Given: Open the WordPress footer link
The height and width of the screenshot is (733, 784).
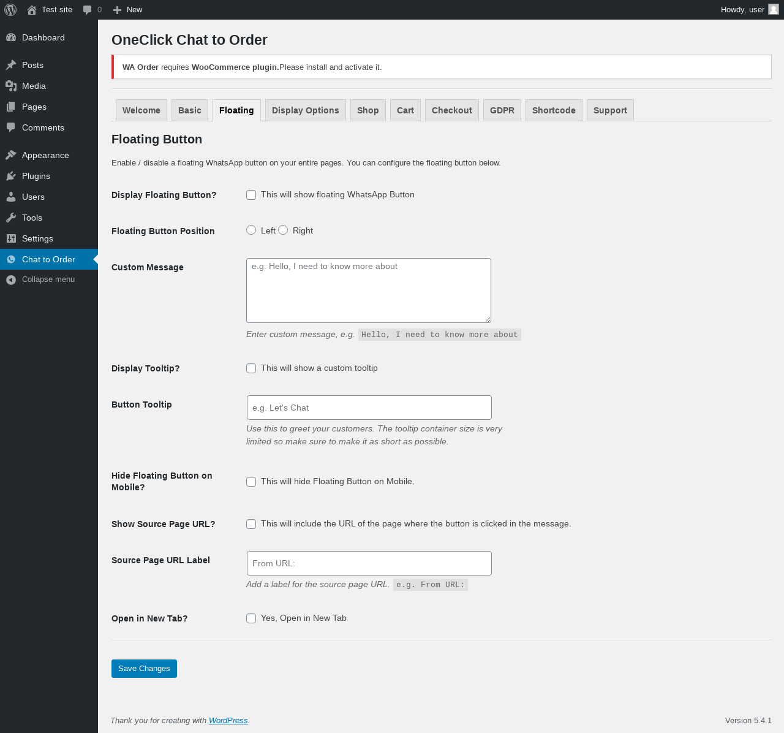Looking at the screenshot, I should coord(228,721).
